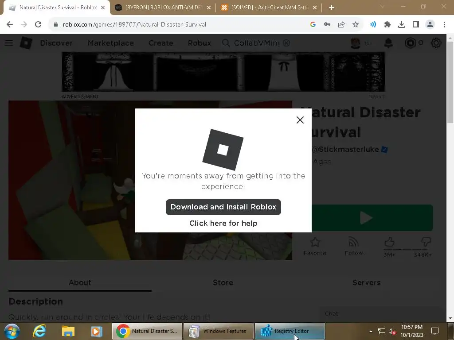The height and width of the screenshot is (340, 454).
Task: Open the saved passwords key icon
Action: pyautogui.click(x=327, y=25)
